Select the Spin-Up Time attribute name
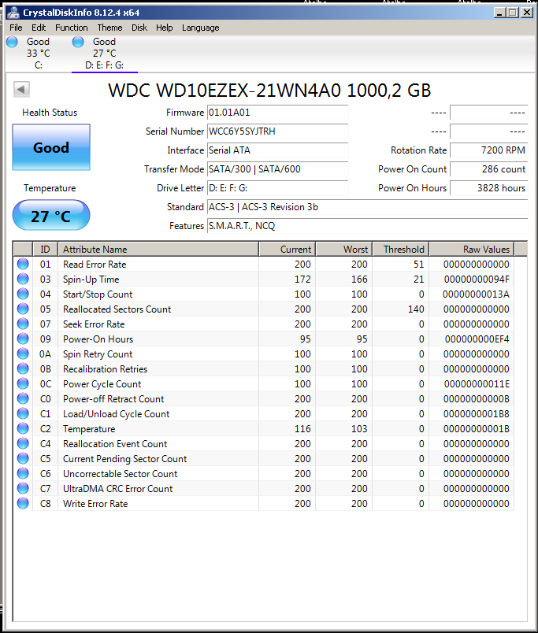 click(x=91, y=279)
